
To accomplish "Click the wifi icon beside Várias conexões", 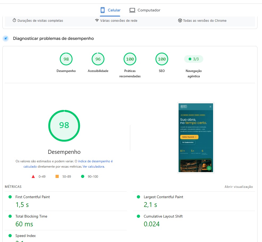I will [x=97, y=20].
